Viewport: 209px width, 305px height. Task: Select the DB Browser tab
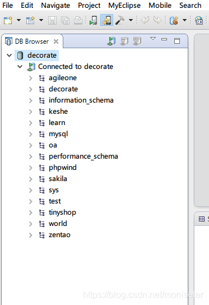tap(32, 41)
